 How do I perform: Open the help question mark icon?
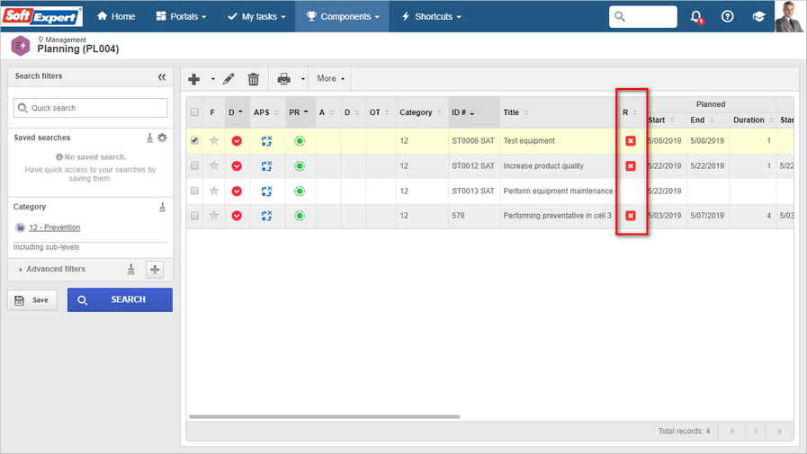click(727, 16)
